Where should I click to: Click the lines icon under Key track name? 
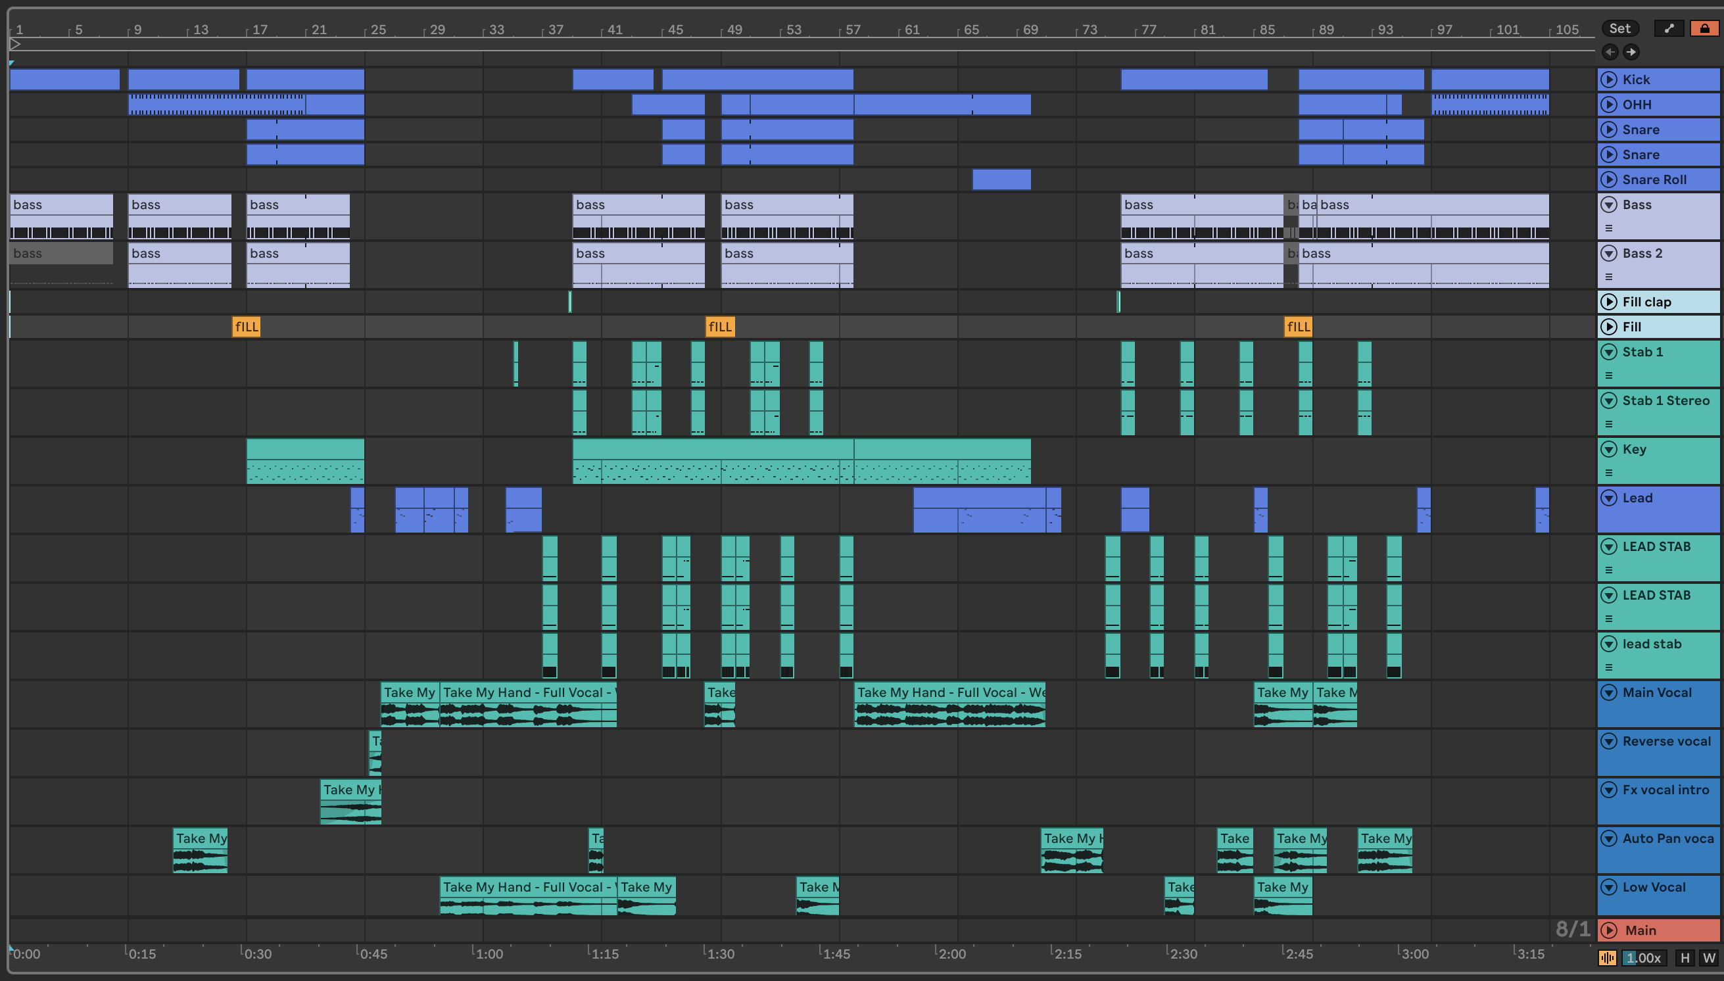[x=1609, y=472]
